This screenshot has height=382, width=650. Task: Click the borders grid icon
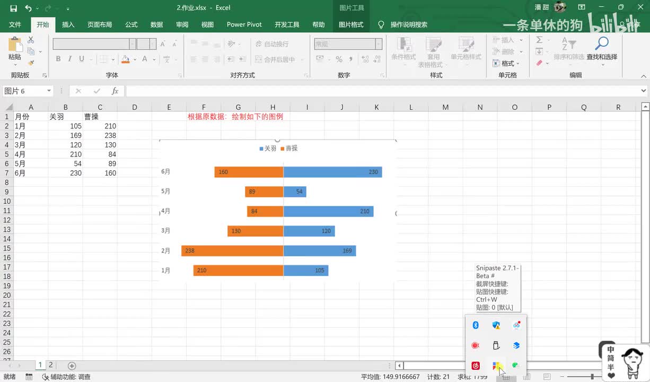pyautogui.click(x=104, y=59)
